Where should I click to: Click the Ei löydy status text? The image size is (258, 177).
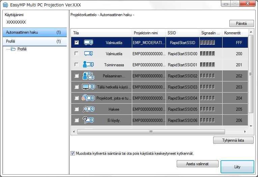click(x=114, y=120)
